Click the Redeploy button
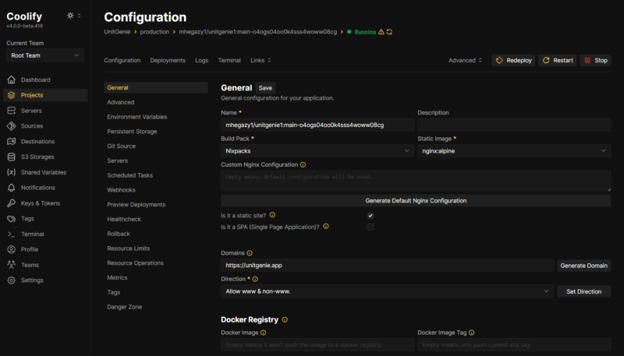The width and height of the screenshot is (624, 356). click(513, 61)
